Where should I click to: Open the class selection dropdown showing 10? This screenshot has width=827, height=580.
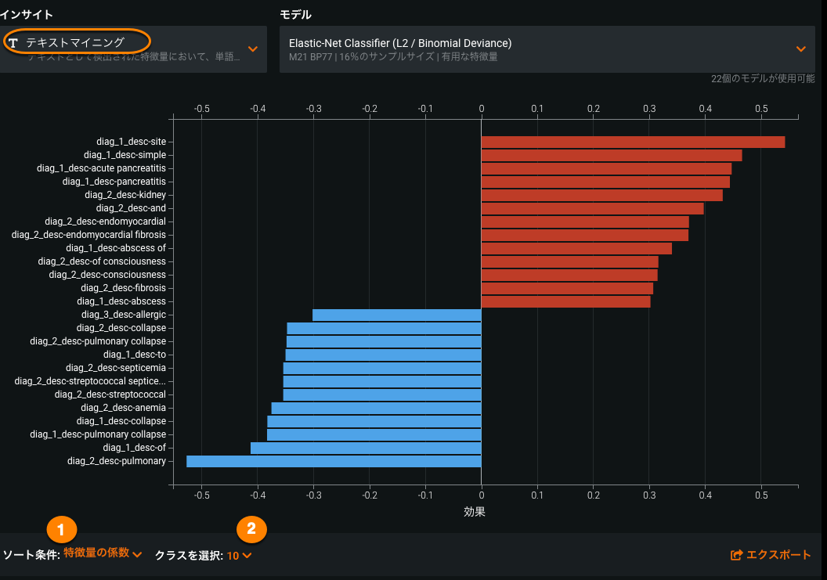tap(240, 555)
